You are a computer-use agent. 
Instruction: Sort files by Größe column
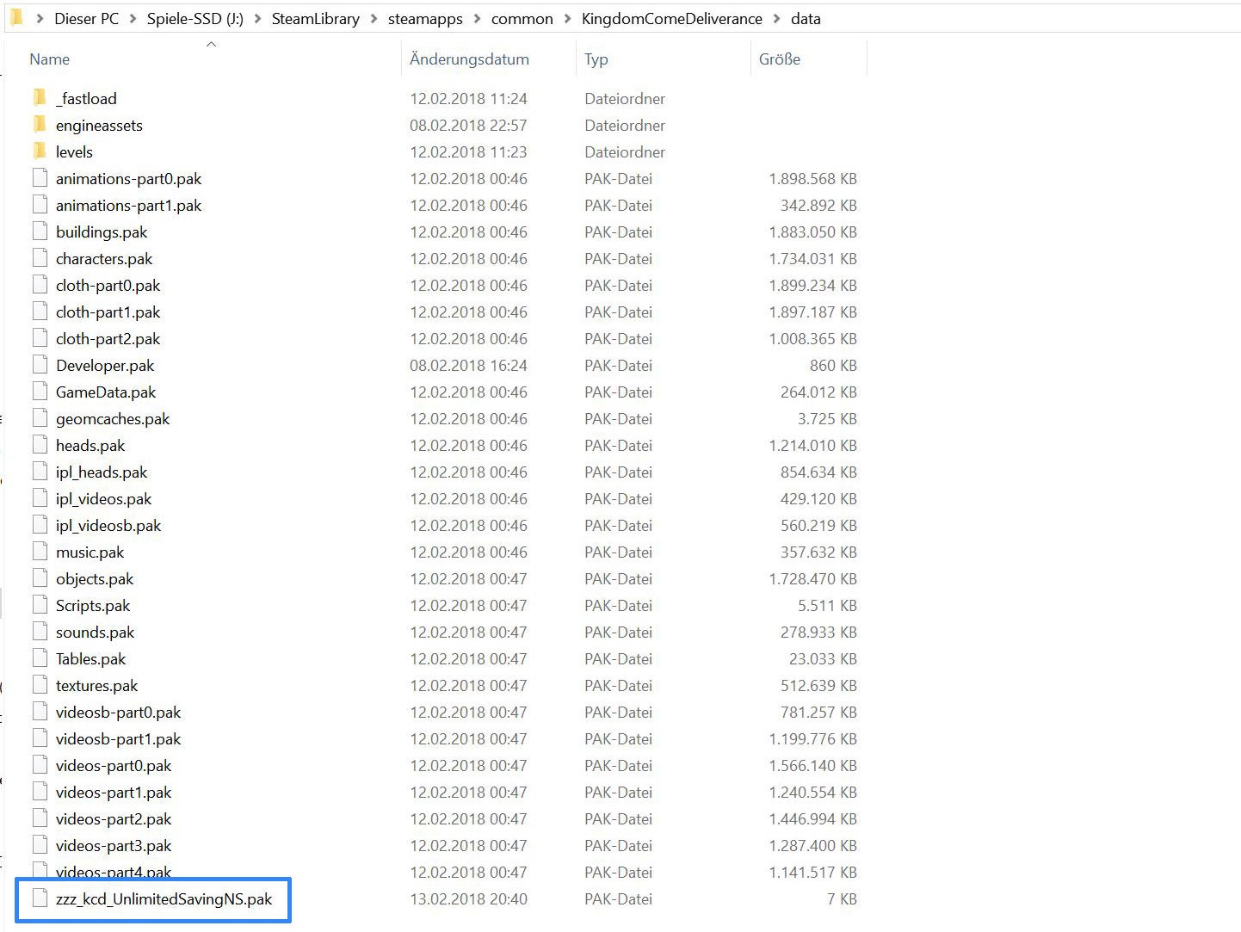pyautogui.click(x=779, y=59)
